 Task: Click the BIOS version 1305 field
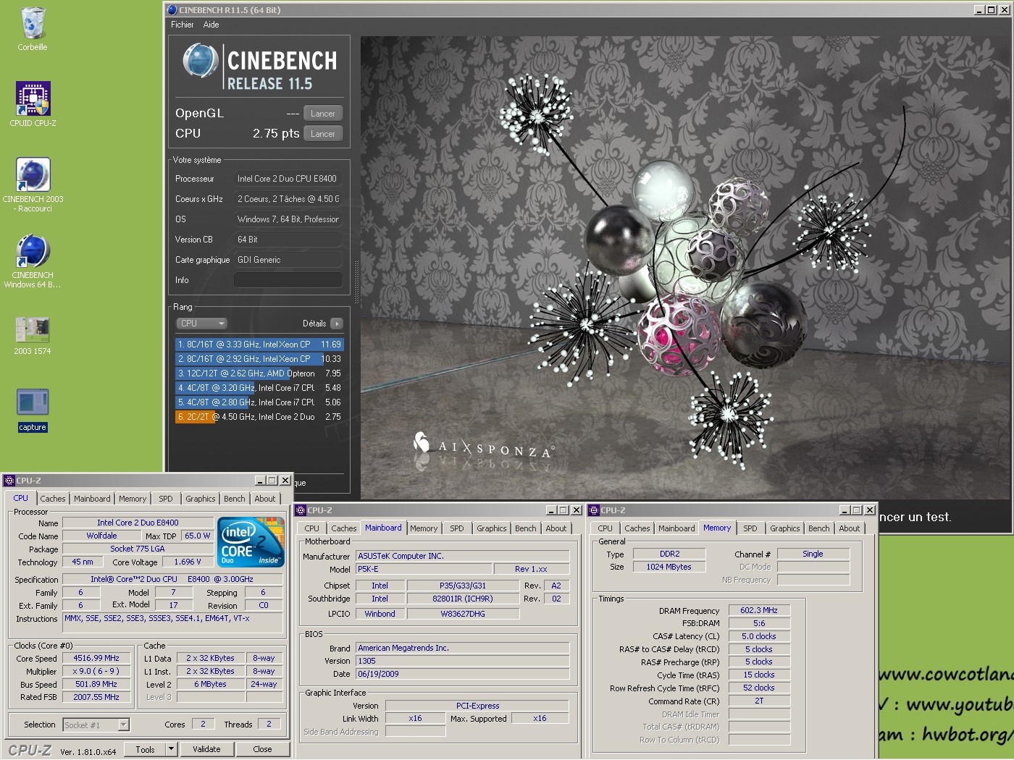[x=462, y=661]
